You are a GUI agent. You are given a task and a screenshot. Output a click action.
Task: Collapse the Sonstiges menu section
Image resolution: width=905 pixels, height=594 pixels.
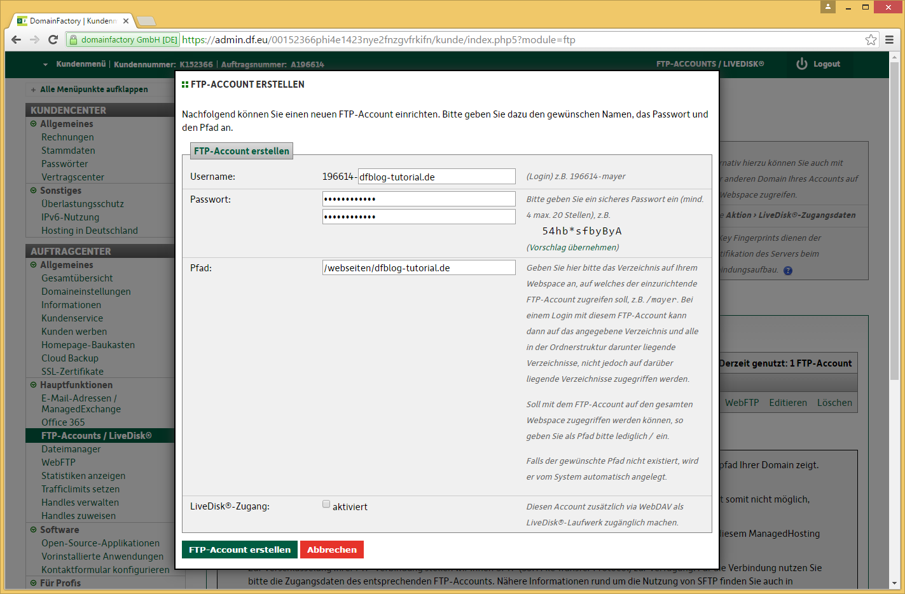click(34, 191)
